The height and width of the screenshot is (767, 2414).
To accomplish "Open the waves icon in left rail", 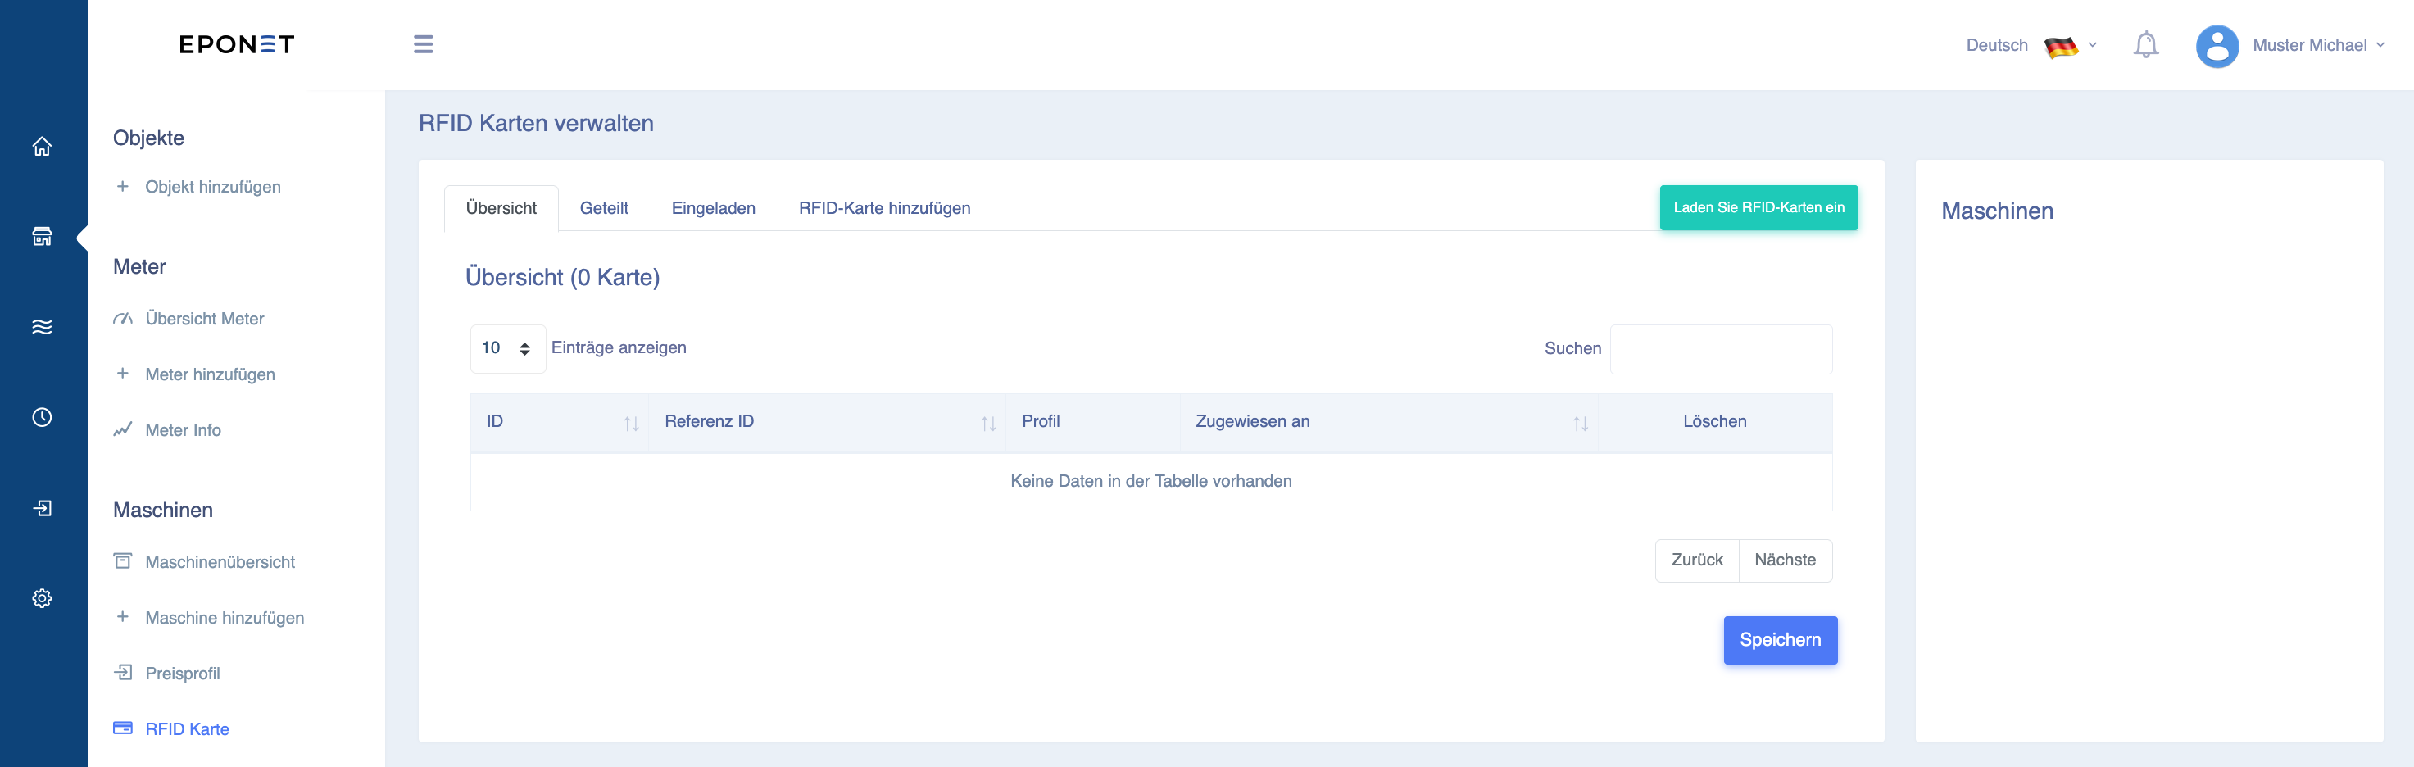I will [42, 326].
